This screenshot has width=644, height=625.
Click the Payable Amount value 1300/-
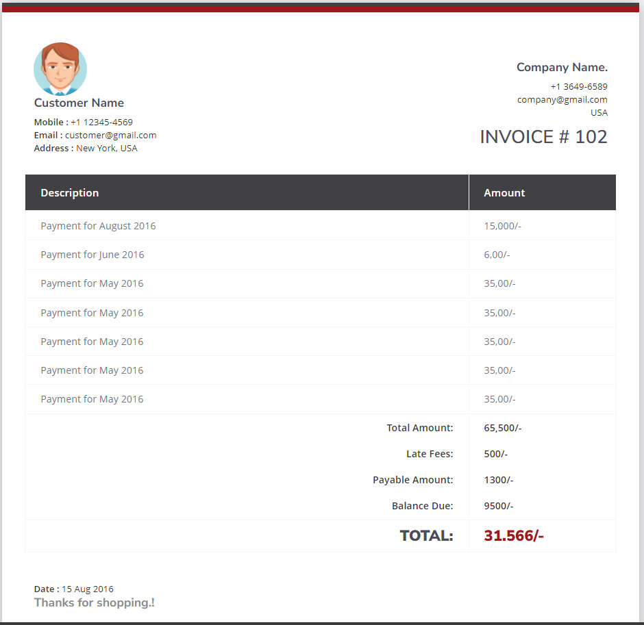(498, 480)
